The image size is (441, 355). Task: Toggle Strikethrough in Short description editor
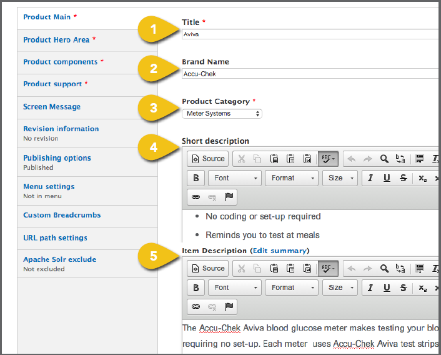click(404, 178)
